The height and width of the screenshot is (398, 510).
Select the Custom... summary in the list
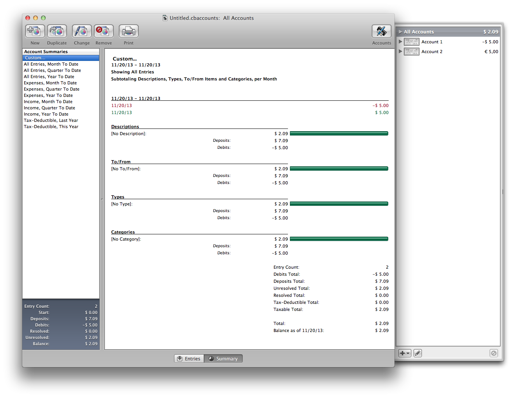[x=61, y=58]
